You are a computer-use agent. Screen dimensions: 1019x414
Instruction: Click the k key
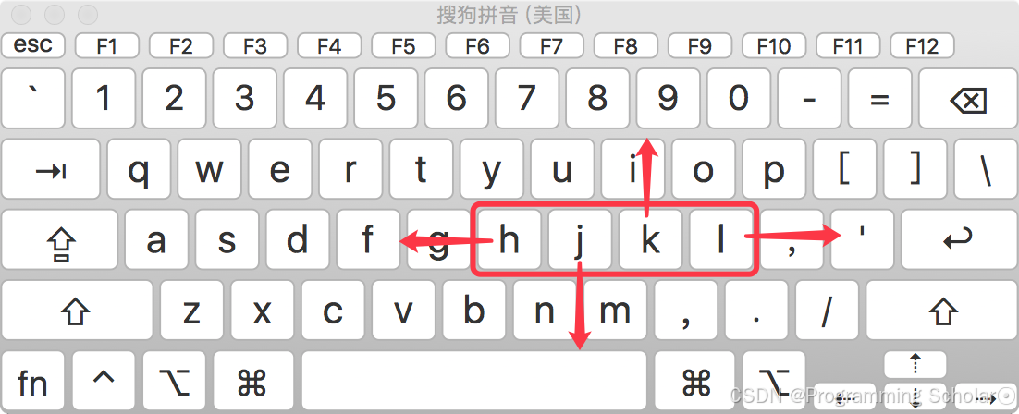pyautogui.click(x=650, y=240)
